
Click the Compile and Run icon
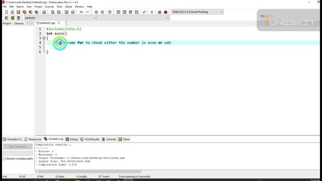click(130, 12)
